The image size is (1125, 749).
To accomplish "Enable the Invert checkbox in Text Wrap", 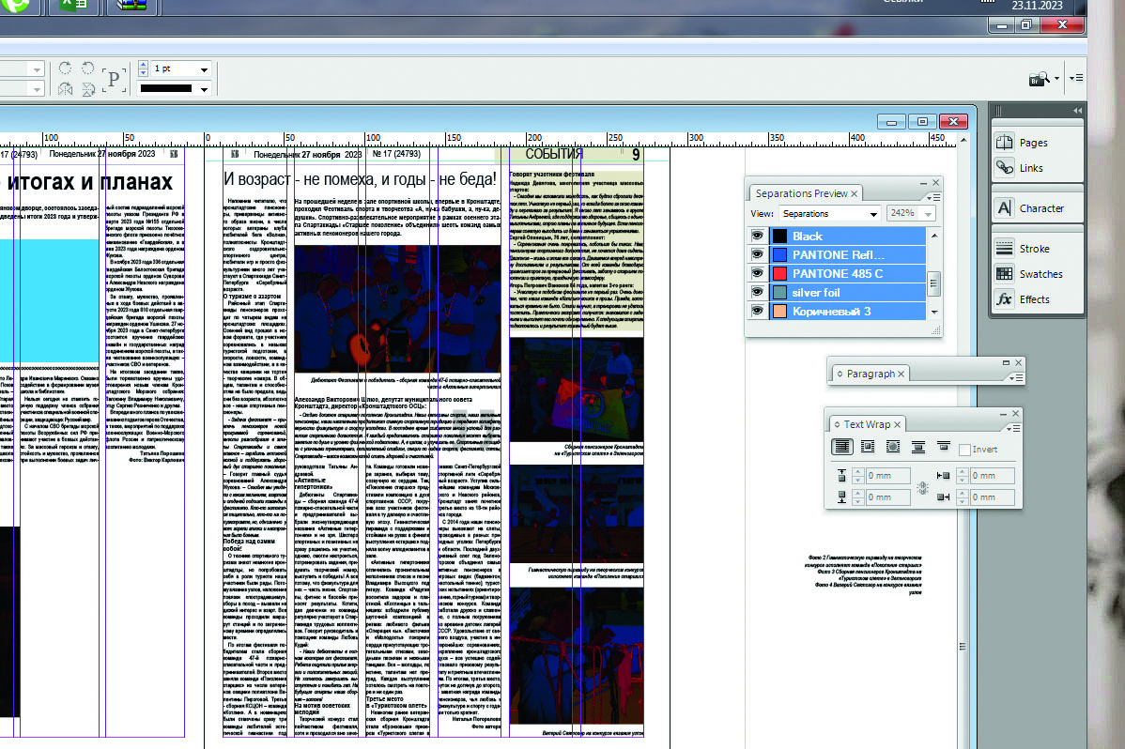I will point(964,450).
